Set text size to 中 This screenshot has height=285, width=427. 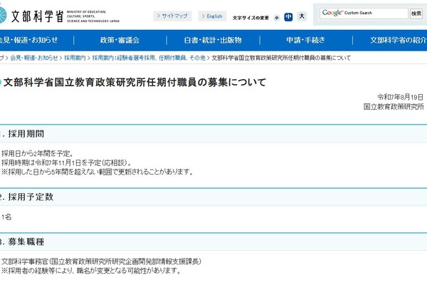point(288,17)
